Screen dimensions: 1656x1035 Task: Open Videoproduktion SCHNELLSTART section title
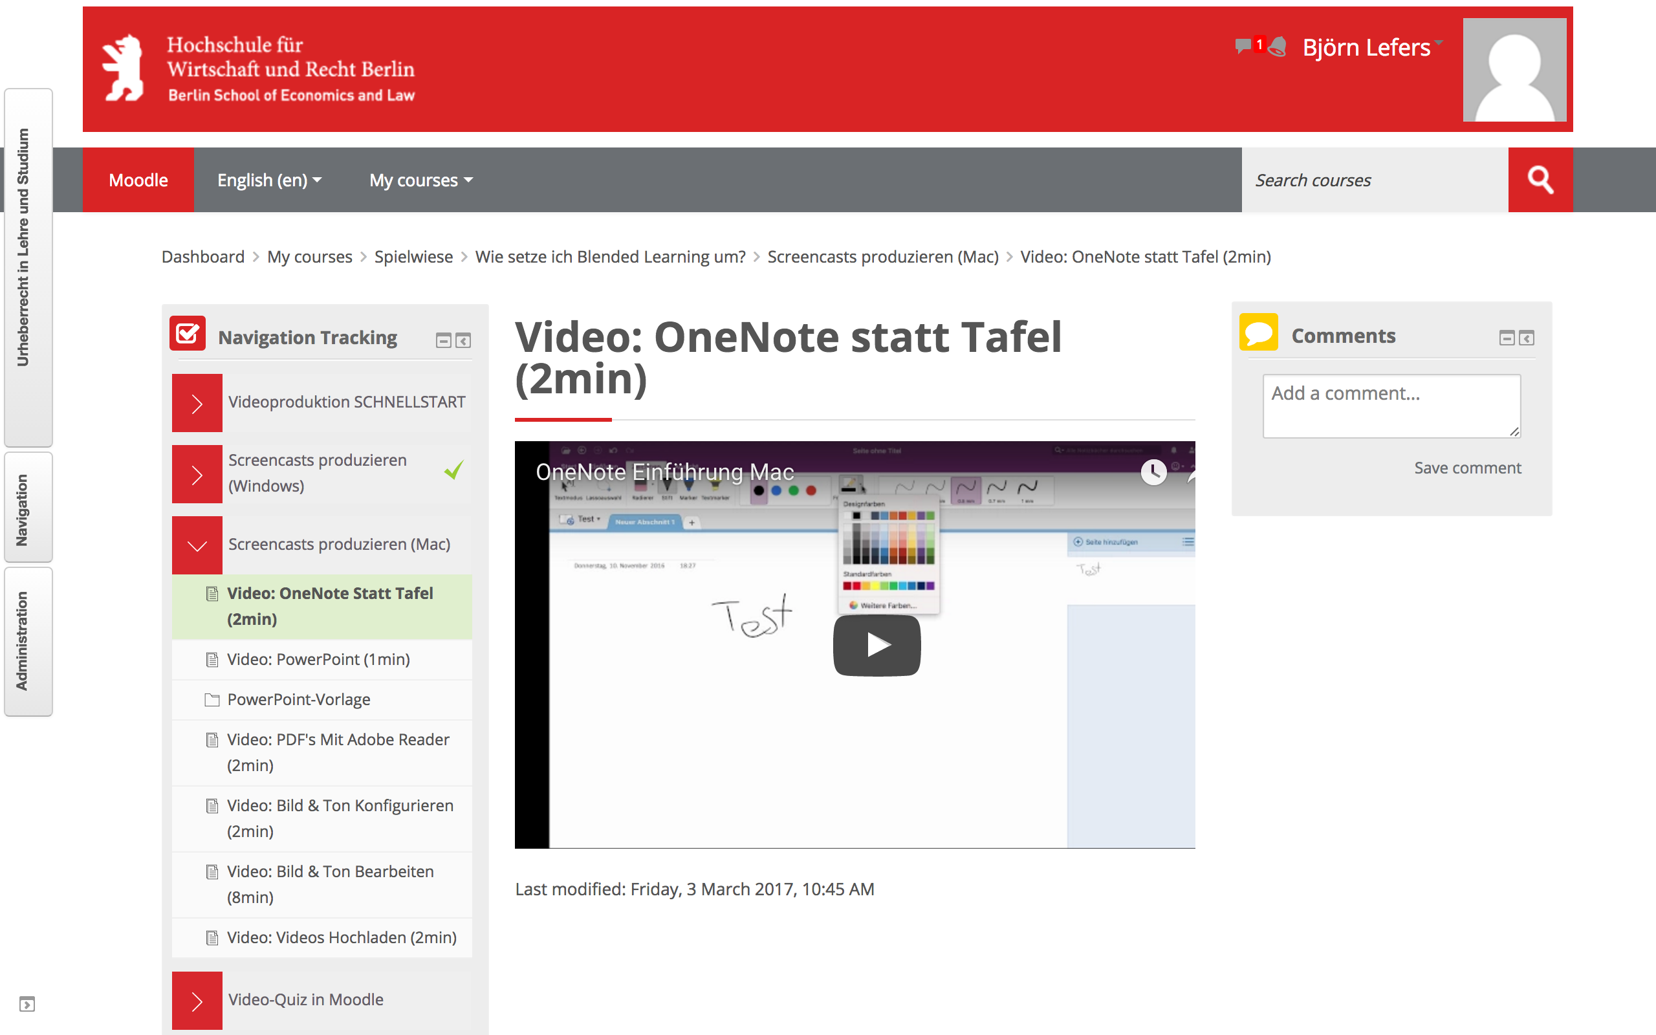[x=347, y=402]
